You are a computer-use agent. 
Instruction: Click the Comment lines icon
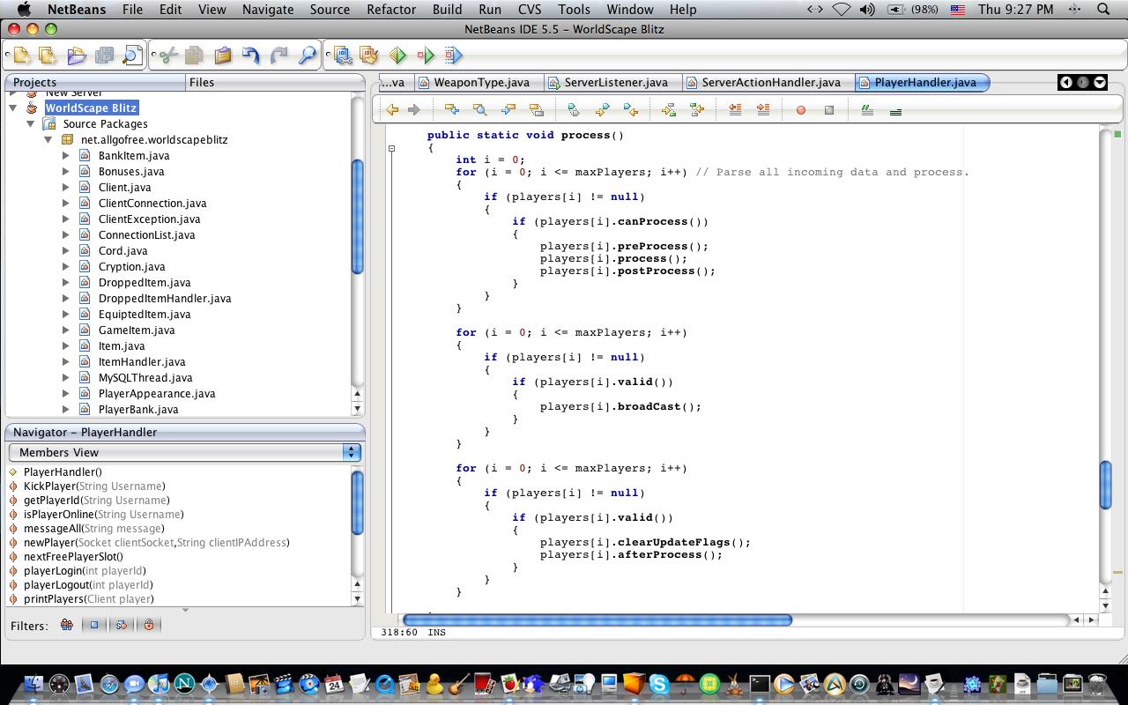867,110
